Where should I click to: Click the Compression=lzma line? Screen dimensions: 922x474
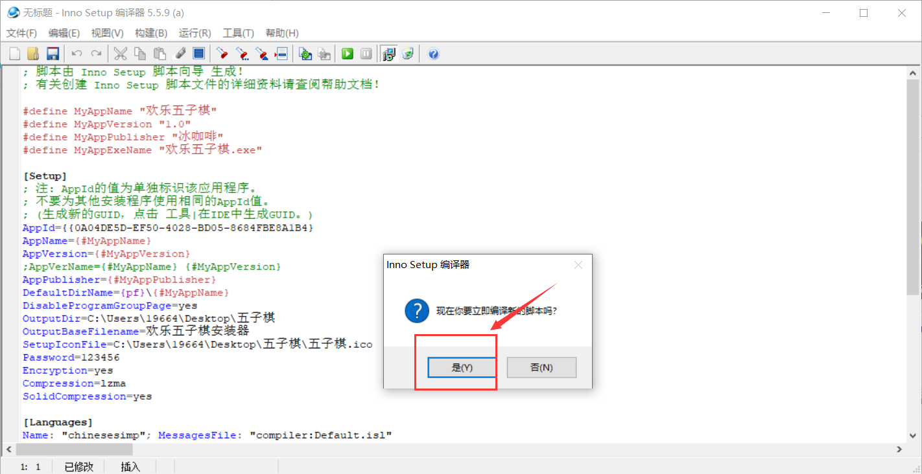pyautogui.click(x=75, y=383)
